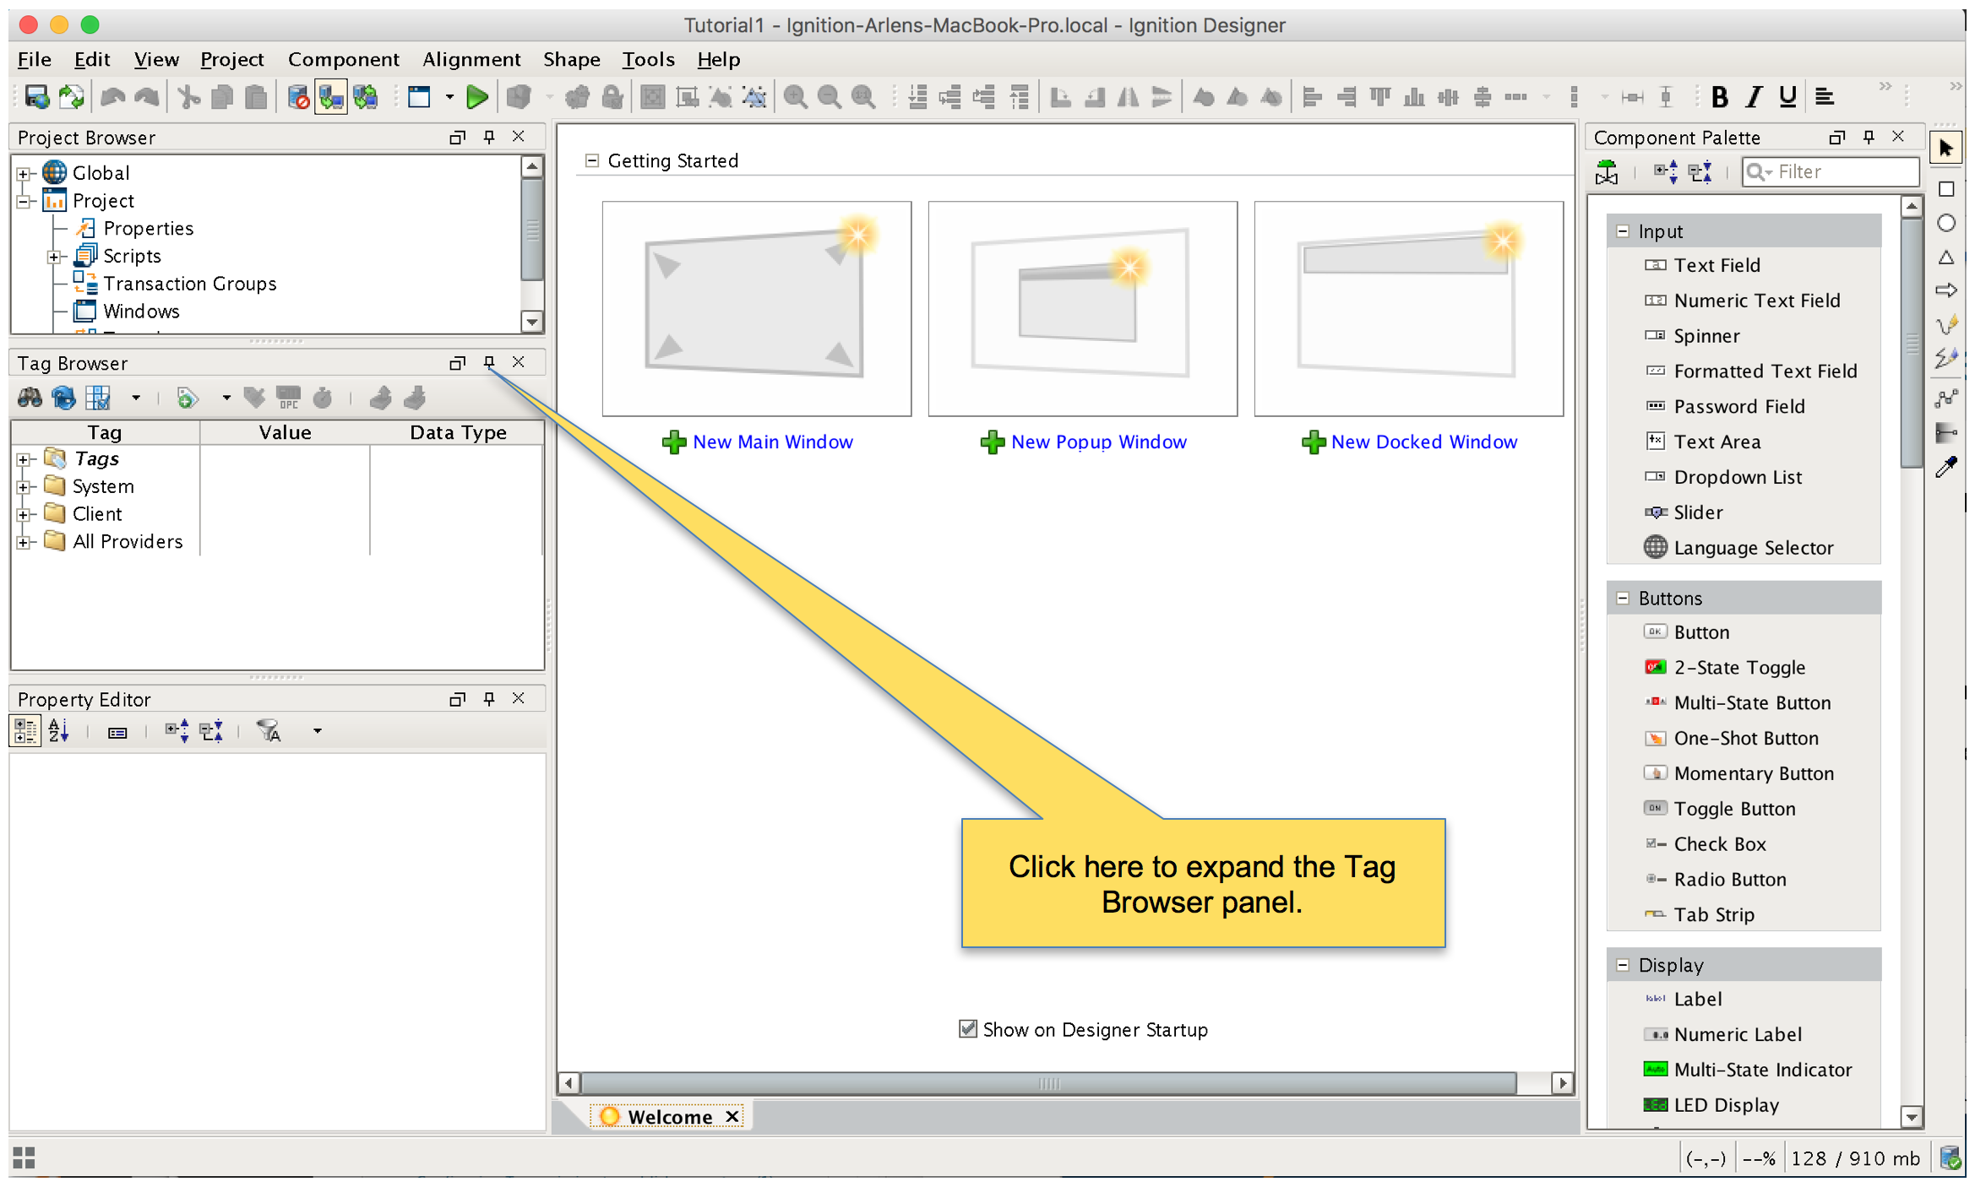Image resolution: width=1975 pixels, height=1187 pixels.
Task: Pin the Tag Browser panel
Action: tap(489, 362)
